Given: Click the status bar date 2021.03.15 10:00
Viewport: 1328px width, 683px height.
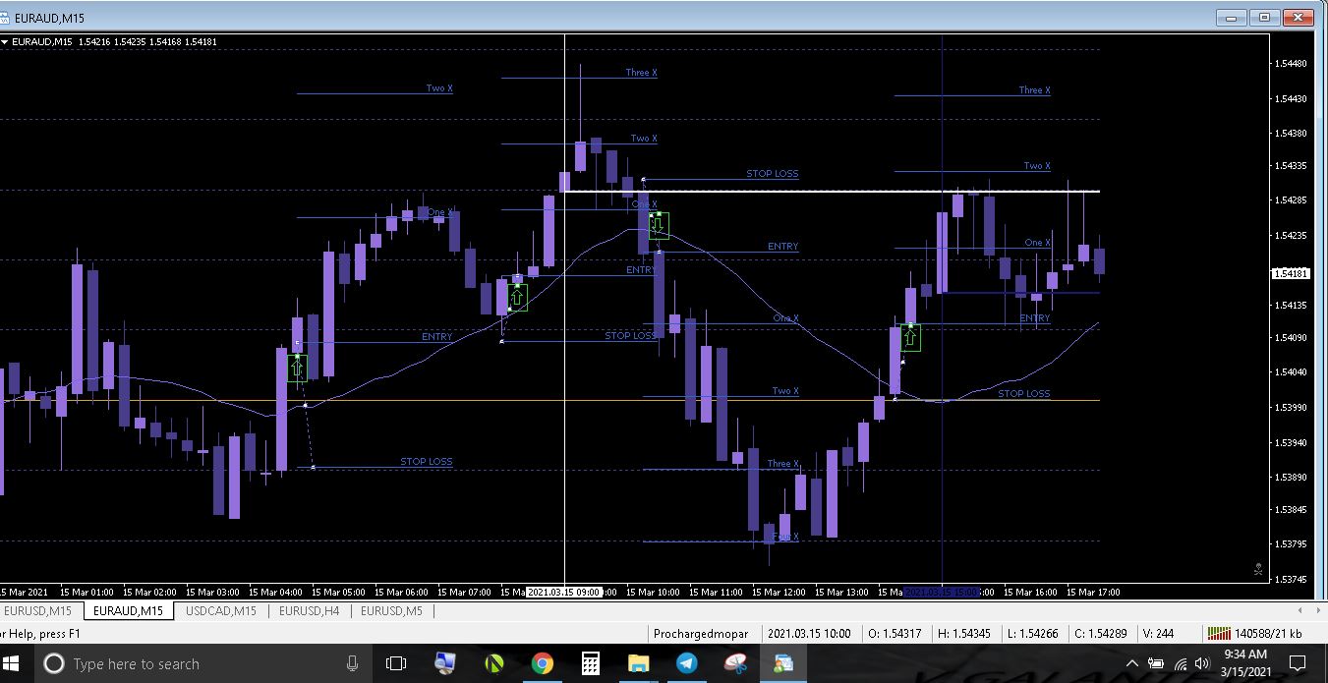Looking at the screenshot, I should point(810,634).
